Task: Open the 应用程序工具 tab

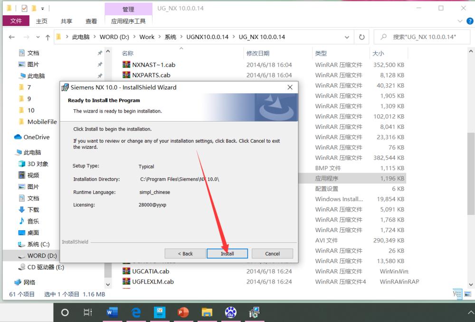Action: (x=128, y=21)
